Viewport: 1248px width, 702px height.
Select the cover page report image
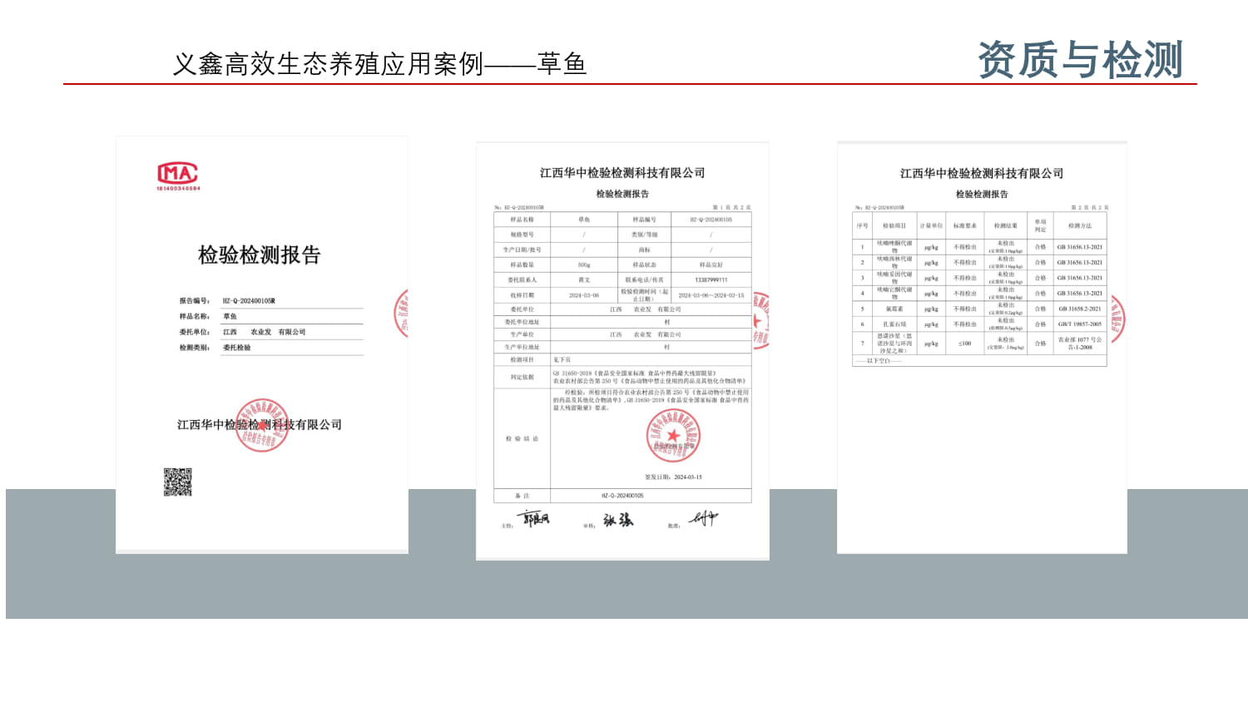pyautogui.click(x=262, y=345)
